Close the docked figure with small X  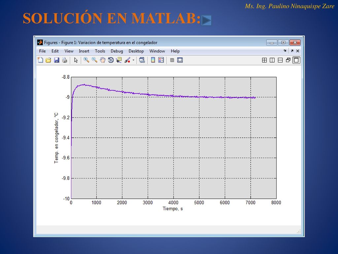[298, 51]
